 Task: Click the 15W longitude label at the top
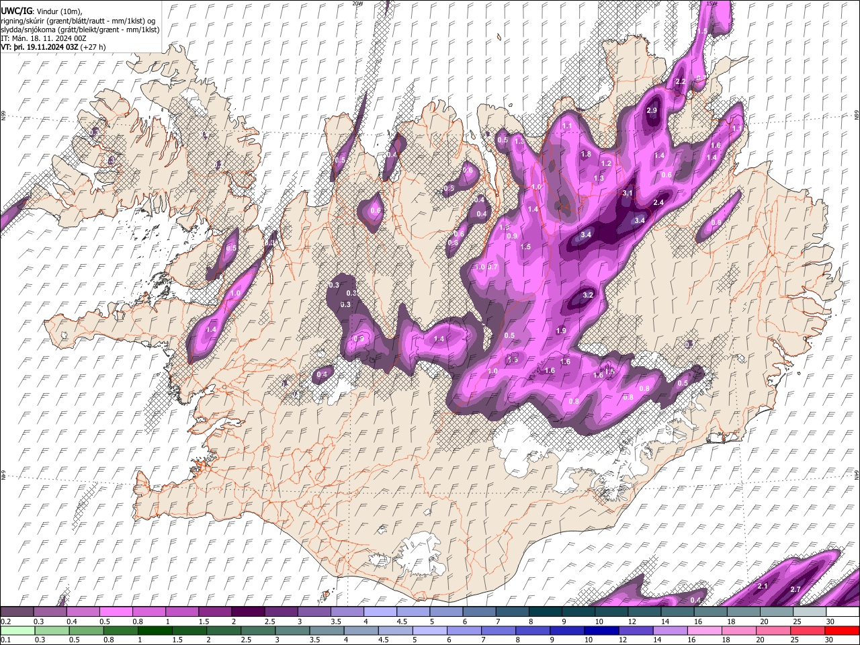712,3
